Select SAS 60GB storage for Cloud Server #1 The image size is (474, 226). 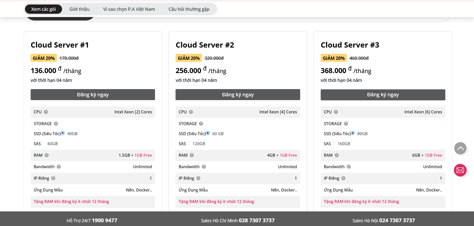43,143
